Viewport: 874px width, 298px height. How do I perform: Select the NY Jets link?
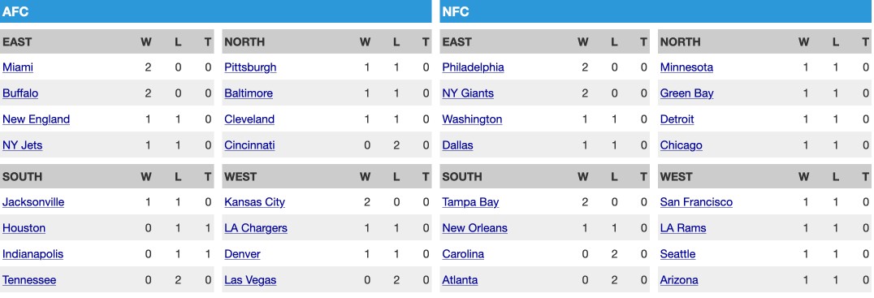tap(22, 145)
